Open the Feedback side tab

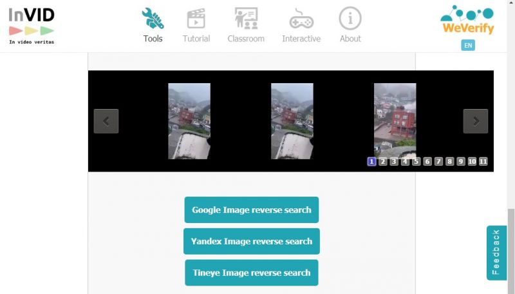click(496, 253)
